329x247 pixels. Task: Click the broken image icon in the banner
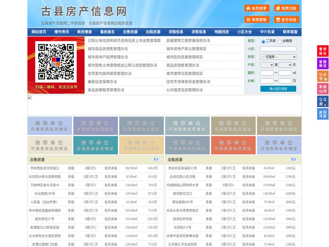pos(30,97)
